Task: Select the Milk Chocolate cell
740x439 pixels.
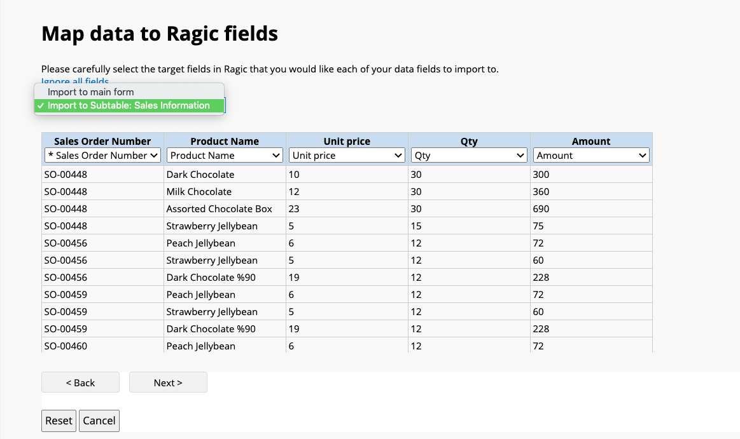Action: 225,192
